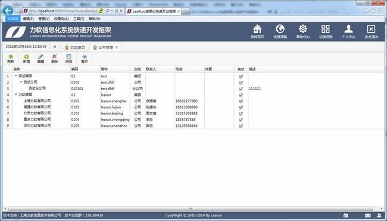Click description cell 111111

pos(255,89)
